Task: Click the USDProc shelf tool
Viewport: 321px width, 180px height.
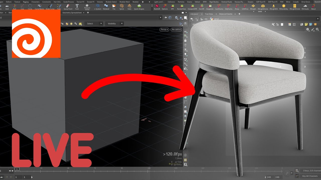Action: pos(245,7)
